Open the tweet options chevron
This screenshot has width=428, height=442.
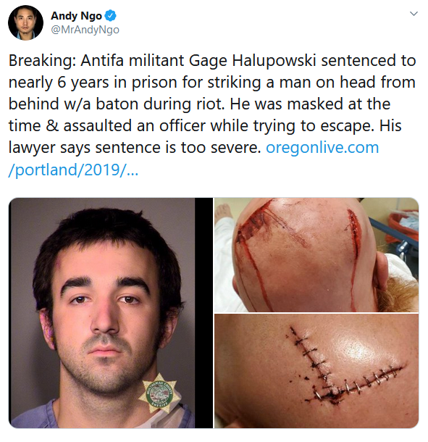coord(414,14)
